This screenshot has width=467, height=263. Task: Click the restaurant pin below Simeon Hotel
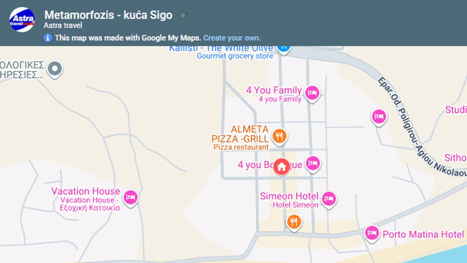coord(294,221)
